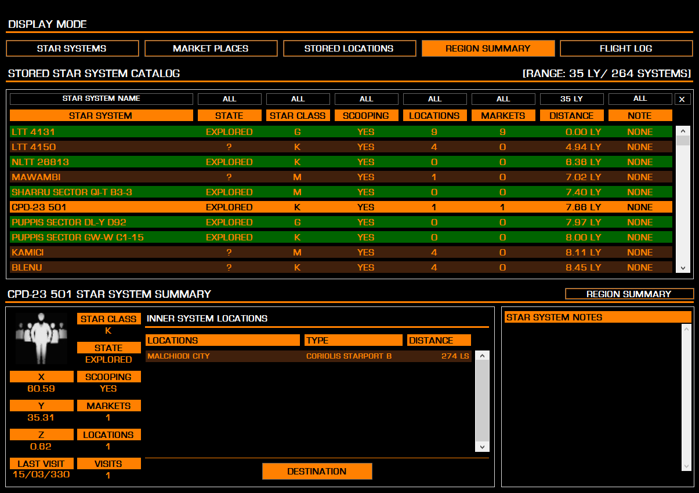Viewport: 699px width, 493px height.
Task: Select the PUPPIS SECTOR GW-W C1-15 row
Action: point(341,237)
